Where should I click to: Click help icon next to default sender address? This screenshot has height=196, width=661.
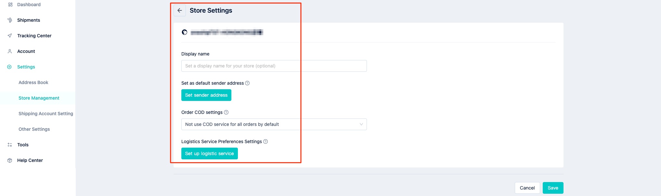point(247,83)
